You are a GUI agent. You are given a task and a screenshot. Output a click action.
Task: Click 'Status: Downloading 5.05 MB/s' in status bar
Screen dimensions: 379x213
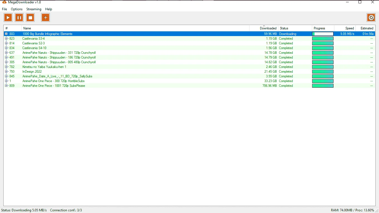pos(24,210)
